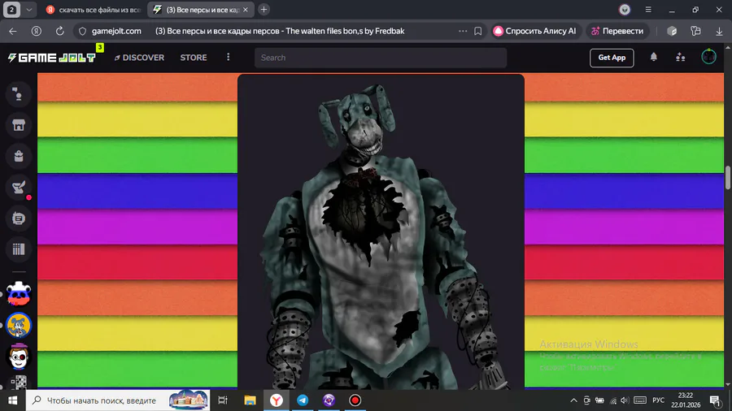Open the cube extension icon in toolbar
Viewport: 732px width, 411px height.
pos(672,31)
